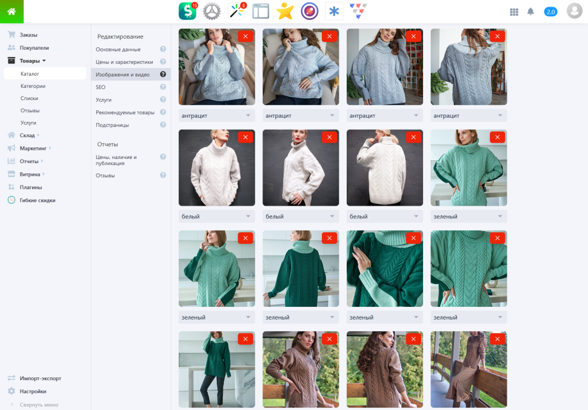588x410 pixels.
Task: Open the apps grid icon
Action: point(514,12)
